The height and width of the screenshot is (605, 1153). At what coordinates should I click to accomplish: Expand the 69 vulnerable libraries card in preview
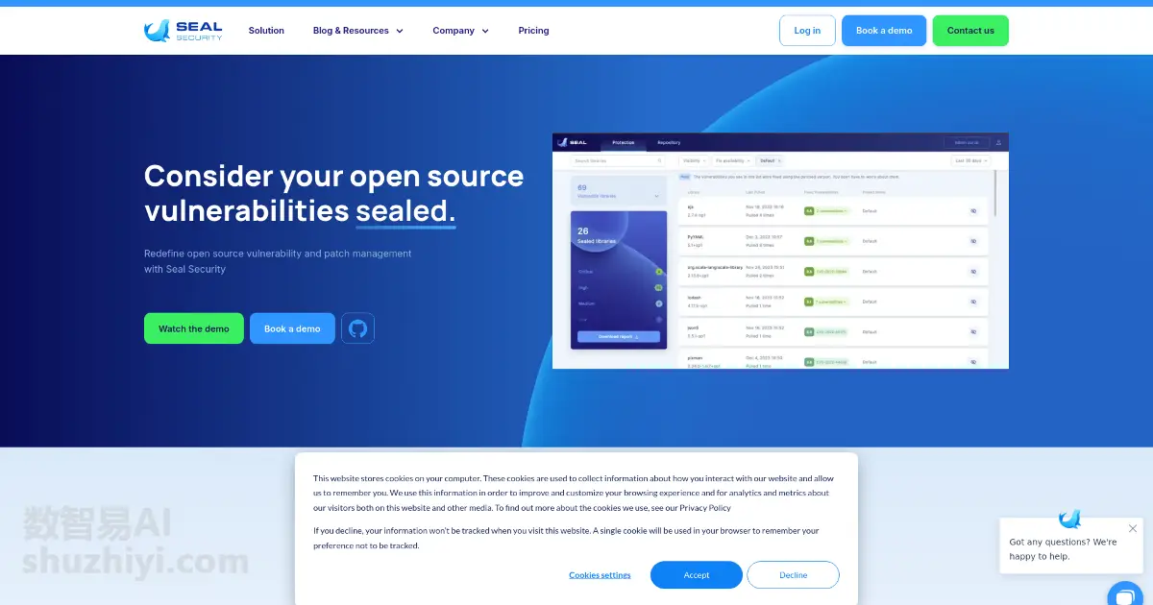click(618, 191)
